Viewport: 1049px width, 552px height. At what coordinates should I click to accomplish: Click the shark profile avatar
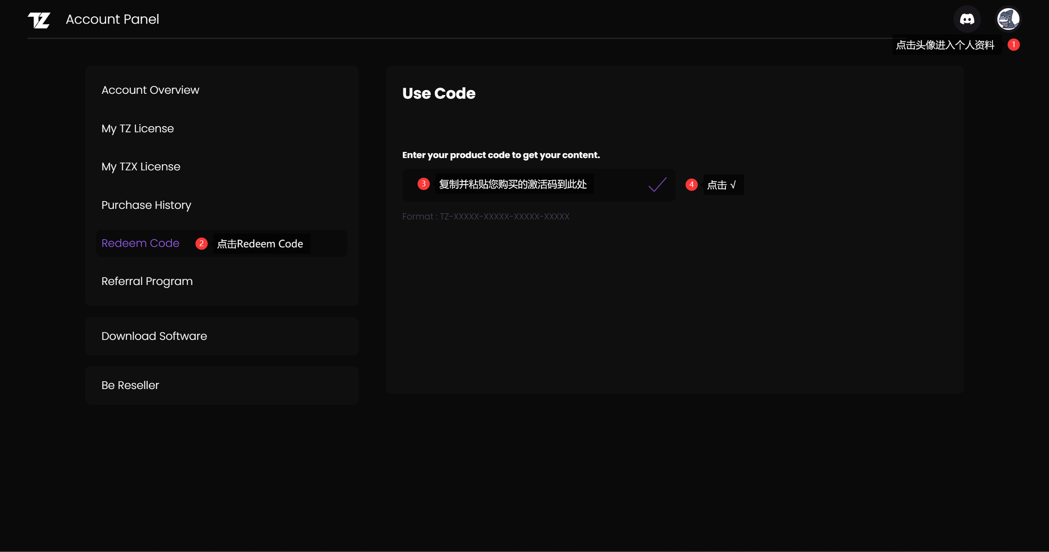point(1008,19)
